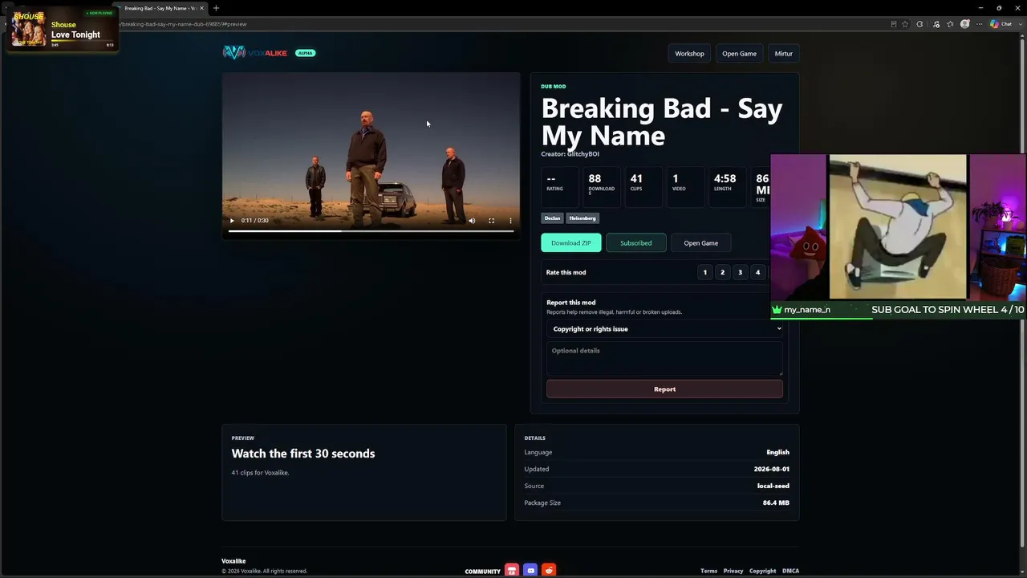
Task: Open the browser profile avatar
Action: coord(965,24)
